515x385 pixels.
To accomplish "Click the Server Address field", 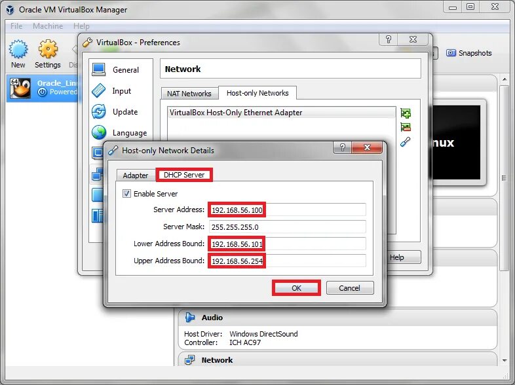I will [x=288, y=210].
